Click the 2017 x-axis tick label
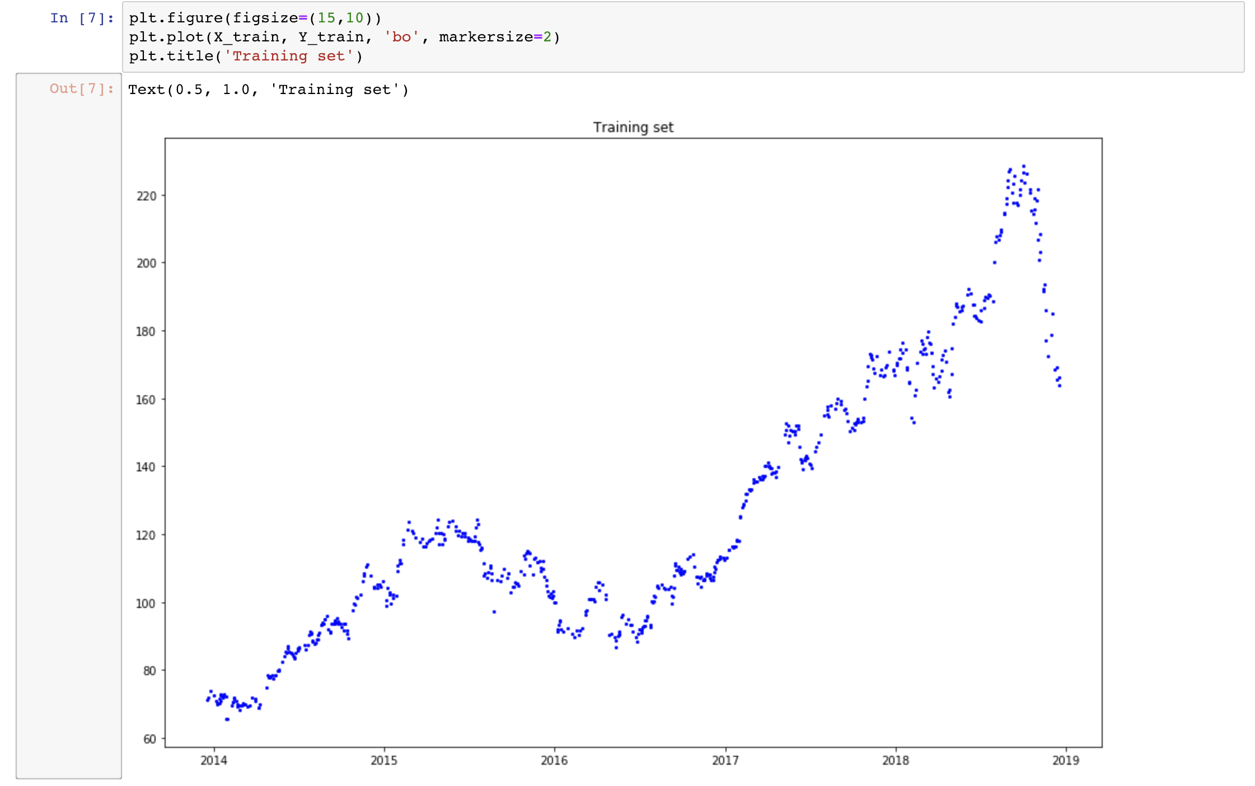 [725, 760]
